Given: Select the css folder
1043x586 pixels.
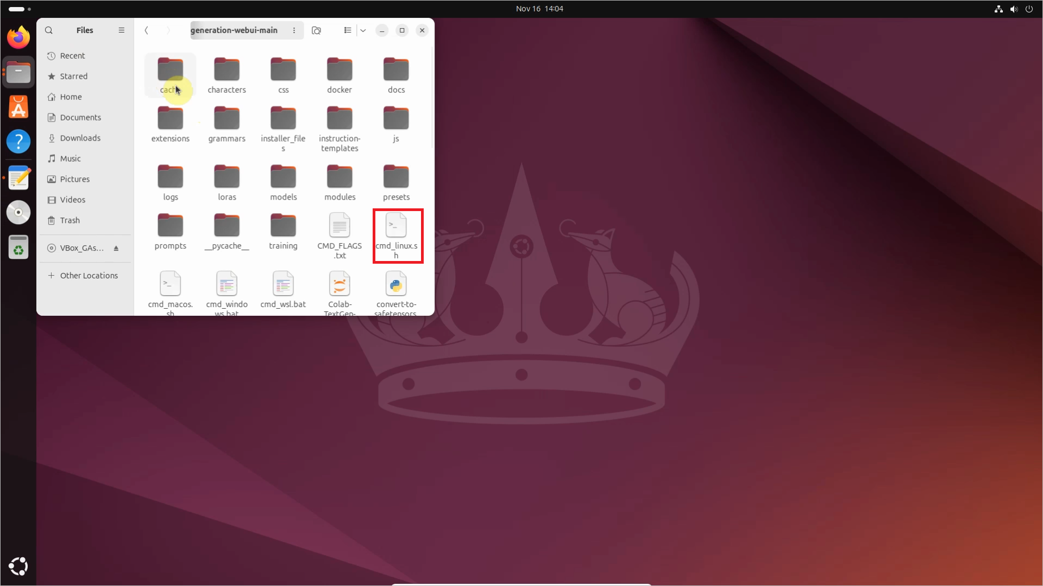Looking at the screenshot, I should tap(284, 75).
